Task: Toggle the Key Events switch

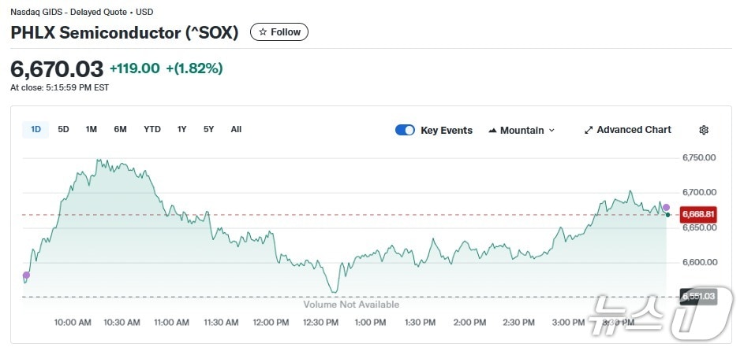Action: click(405, 131)
